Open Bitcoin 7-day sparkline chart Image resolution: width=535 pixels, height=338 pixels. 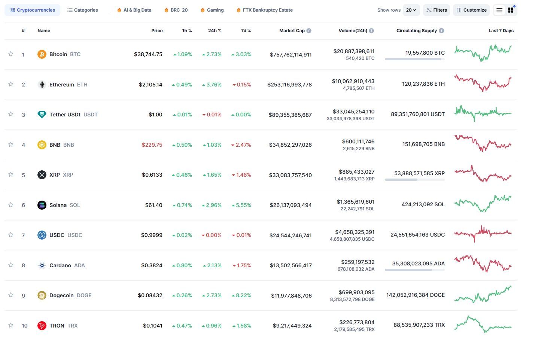tap(483, 53)
